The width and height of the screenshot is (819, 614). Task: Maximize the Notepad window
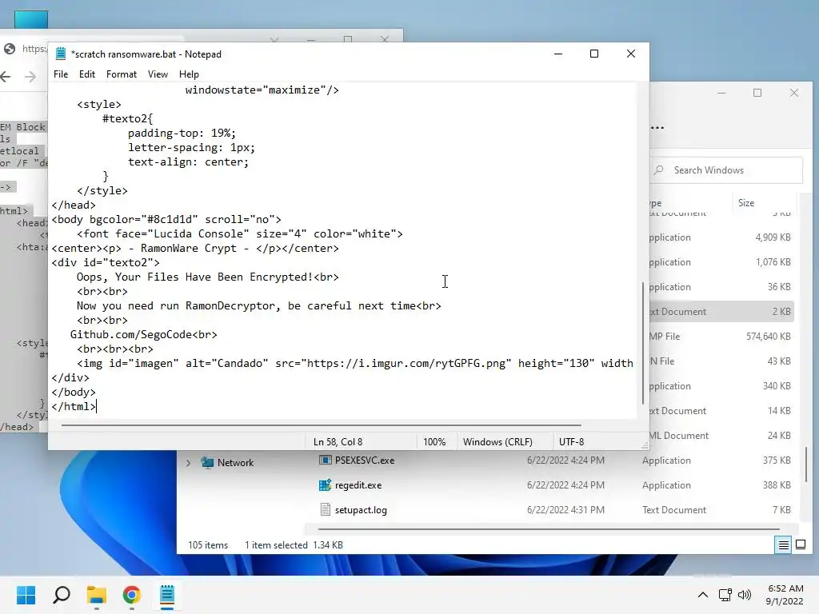[x=594, y=54]
